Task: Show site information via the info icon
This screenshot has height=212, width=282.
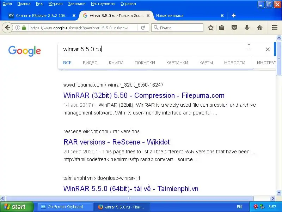Action: pos(17,28)
